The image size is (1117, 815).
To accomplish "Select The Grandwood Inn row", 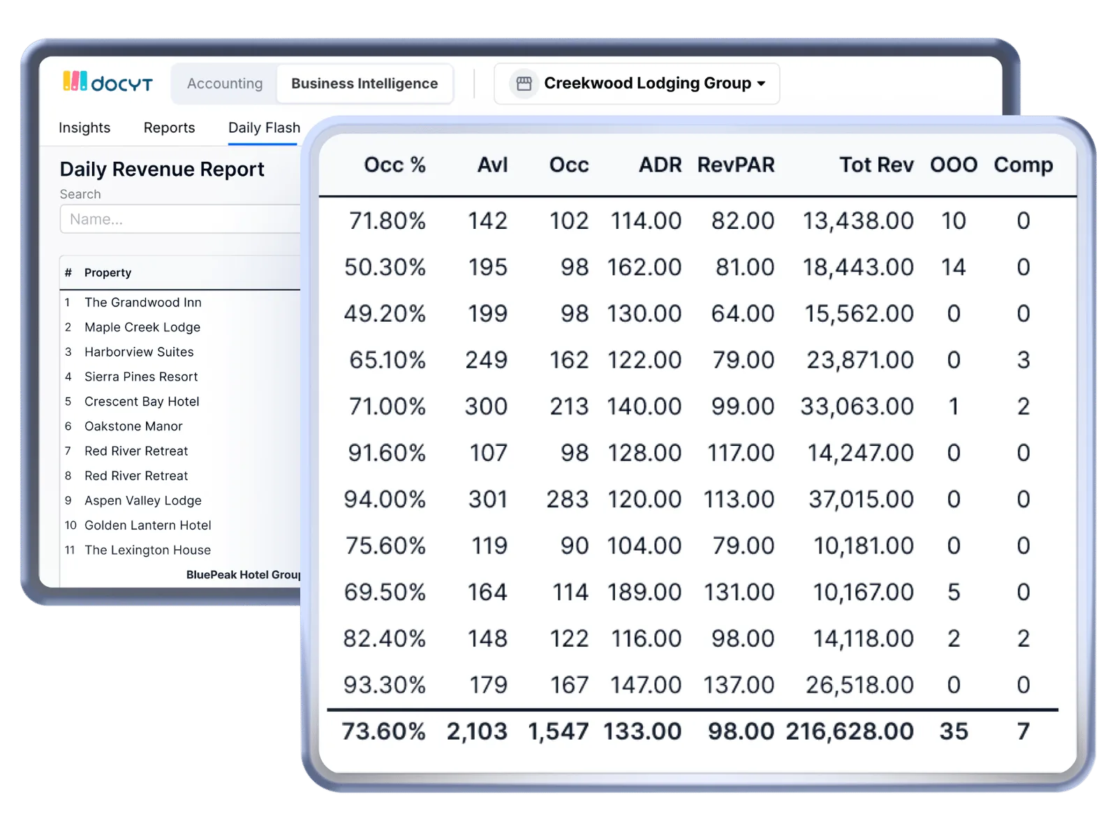I will (182, 302).
